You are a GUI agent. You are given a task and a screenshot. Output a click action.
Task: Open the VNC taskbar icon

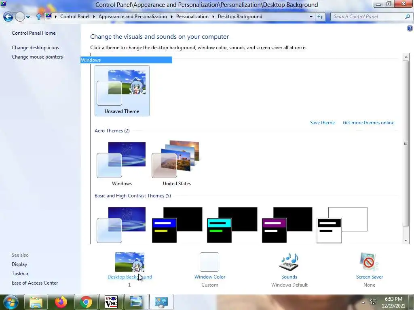[111, 302]
